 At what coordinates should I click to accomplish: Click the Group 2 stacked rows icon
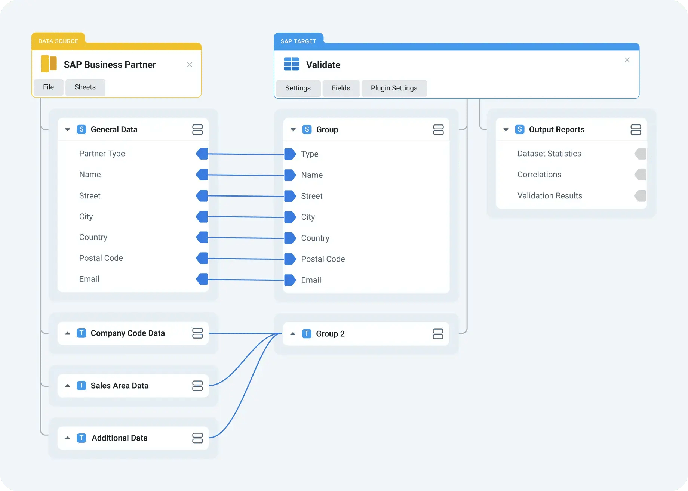click(438, 334)
